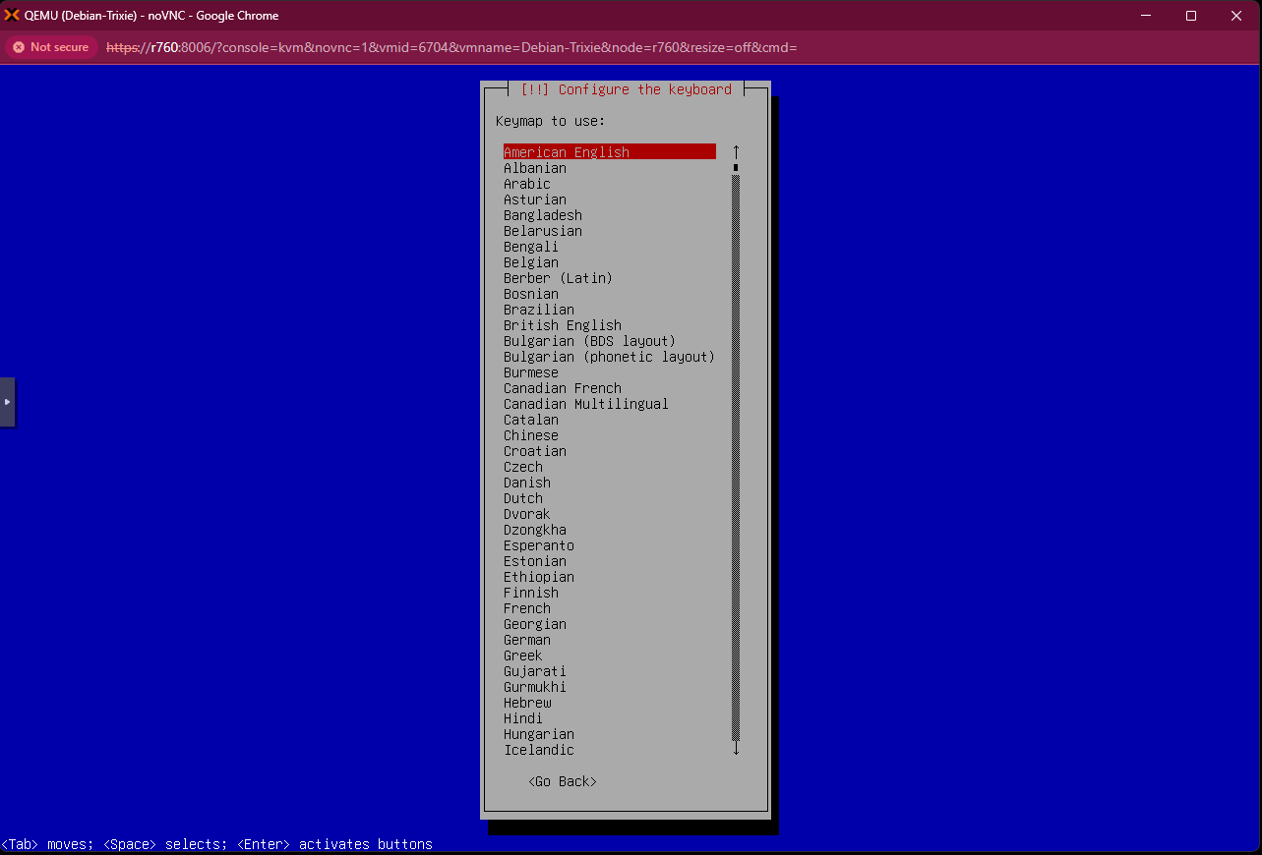Select the Hungarian keymap

pyautogui.click(x=538, y=734)
